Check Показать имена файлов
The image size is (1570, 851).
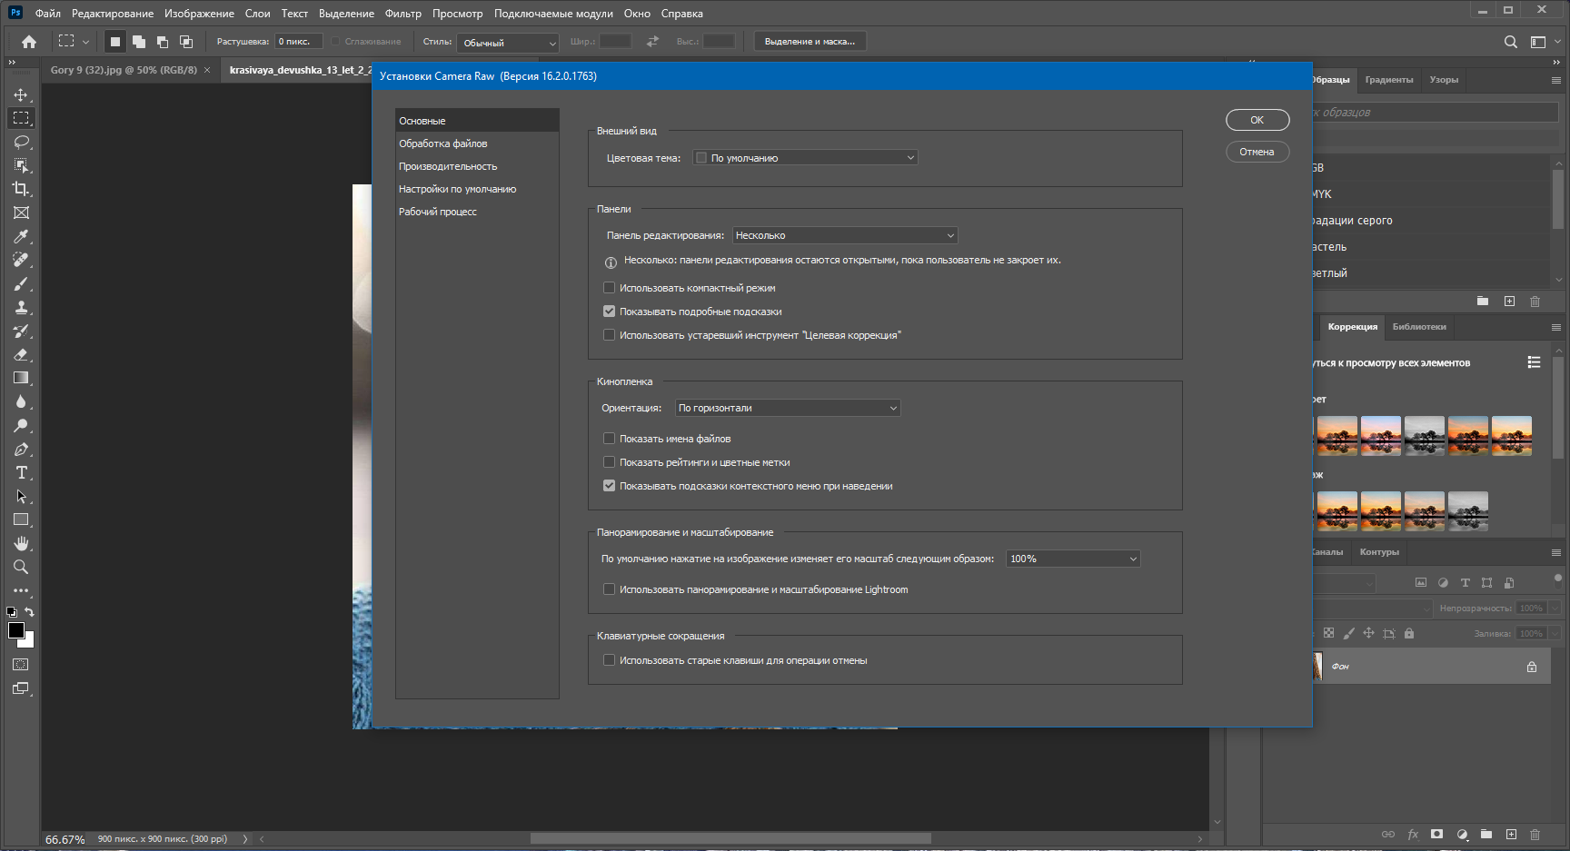[610, 439]
